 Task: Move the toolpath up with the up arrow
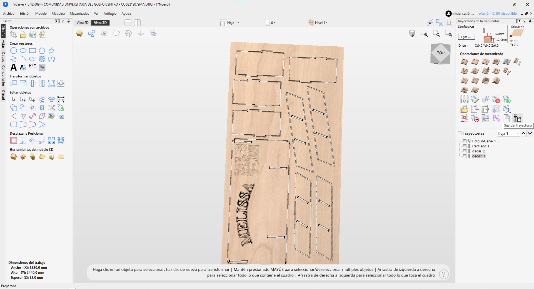click(x=523, y=133)
